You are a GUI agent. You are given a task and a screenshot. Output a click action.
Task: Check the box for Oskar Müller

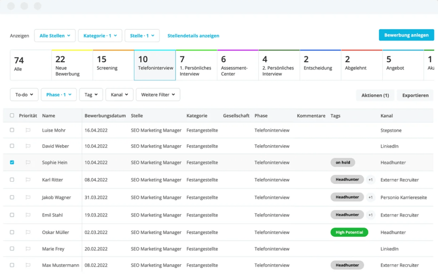[x=12, y=232]
